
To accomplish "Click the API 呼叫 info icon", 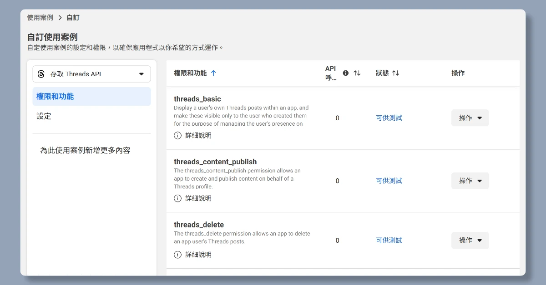I will [x=346, y=73].
